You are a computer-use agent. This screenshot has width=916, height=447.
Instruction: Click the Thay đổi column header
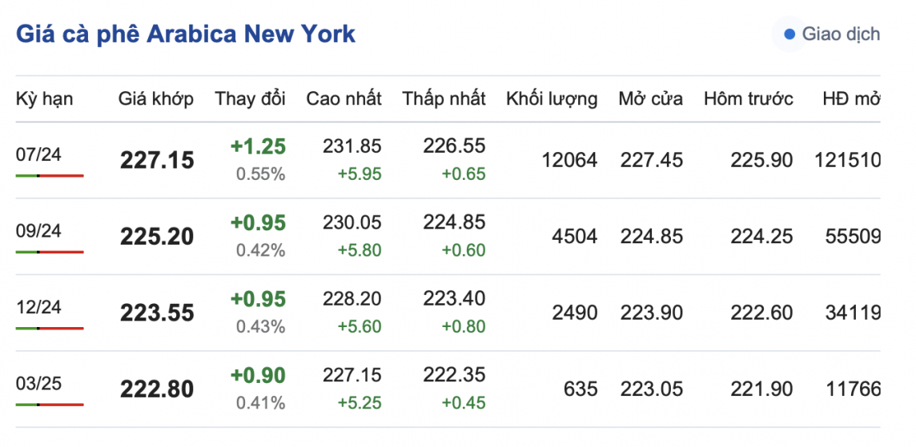250,99
